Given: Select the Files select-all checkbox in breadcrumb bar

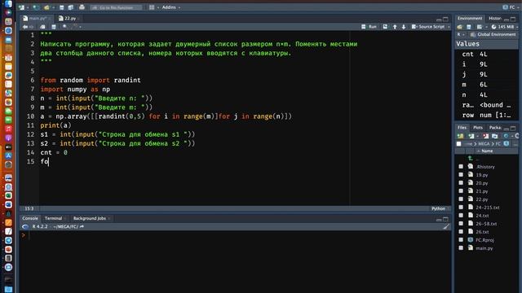Looking at the screenshot, I should [x=458, y=144].
